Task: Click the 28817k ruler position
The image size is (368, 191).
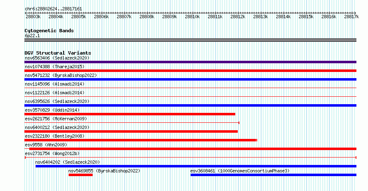Action: coord(351,17)
